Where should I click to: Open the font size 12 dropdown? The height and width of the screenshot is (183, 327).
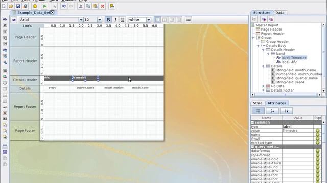[x=100, y=20]
